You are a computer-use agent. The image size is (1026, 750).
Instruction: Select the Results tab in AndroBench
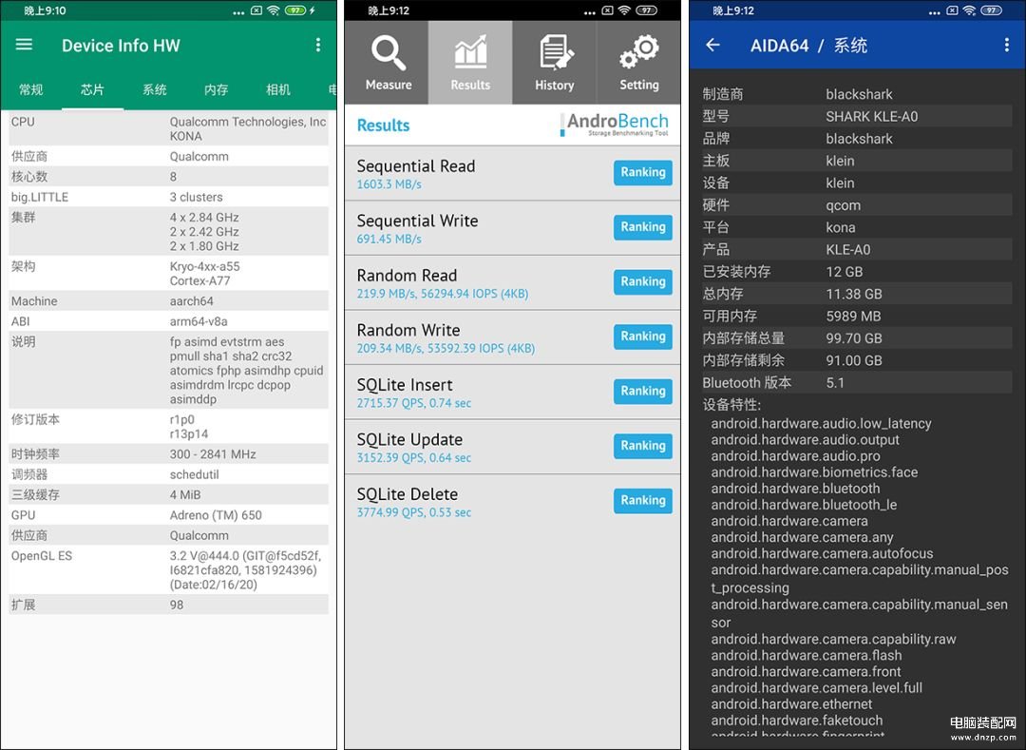pos(470,63)
